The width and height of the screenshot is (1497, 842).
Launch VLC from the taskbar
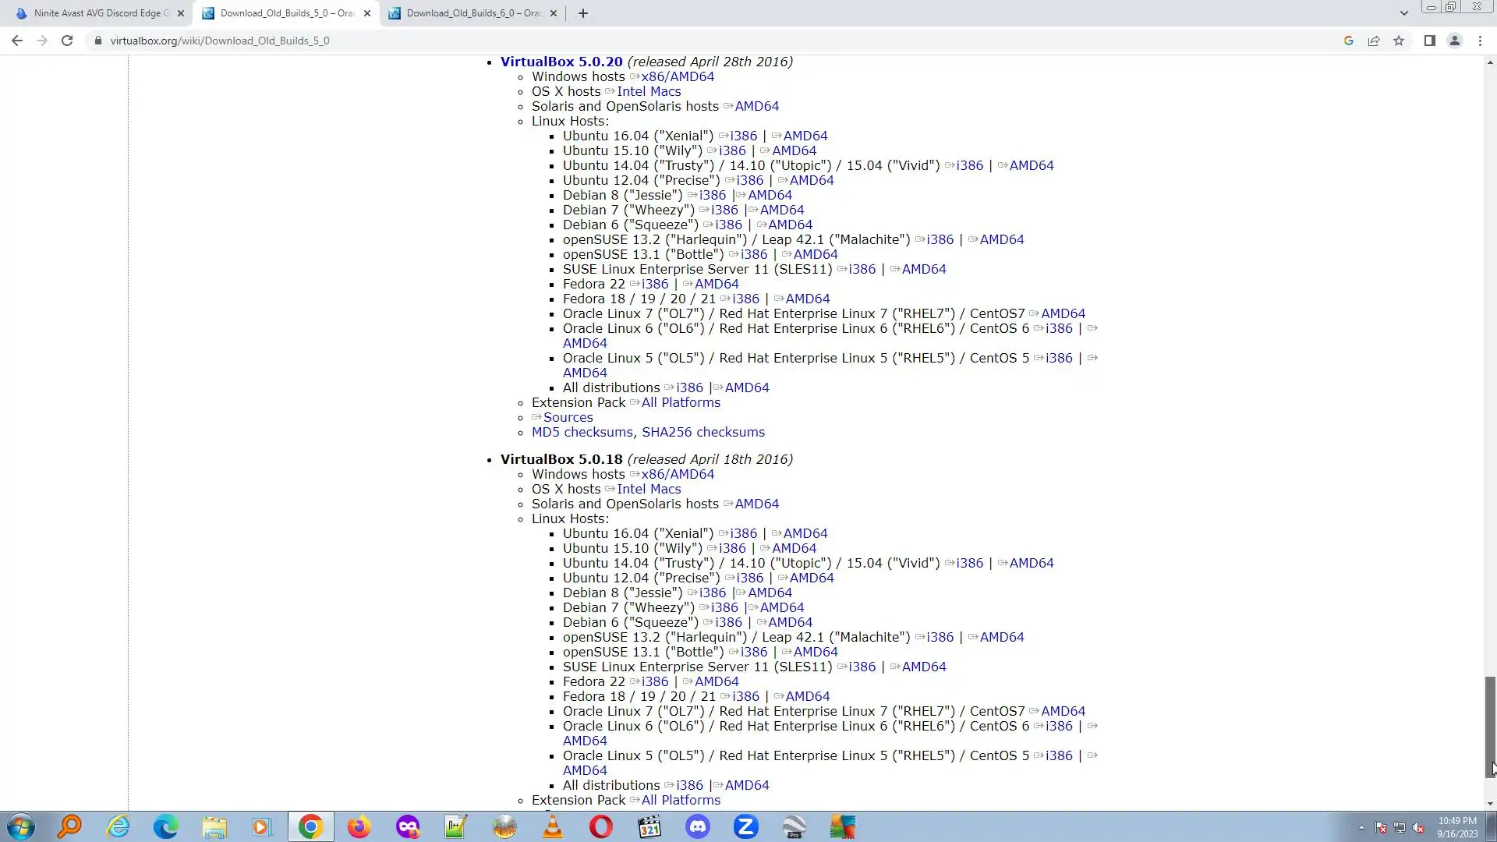pyautogui.click(x=553, y=826)
